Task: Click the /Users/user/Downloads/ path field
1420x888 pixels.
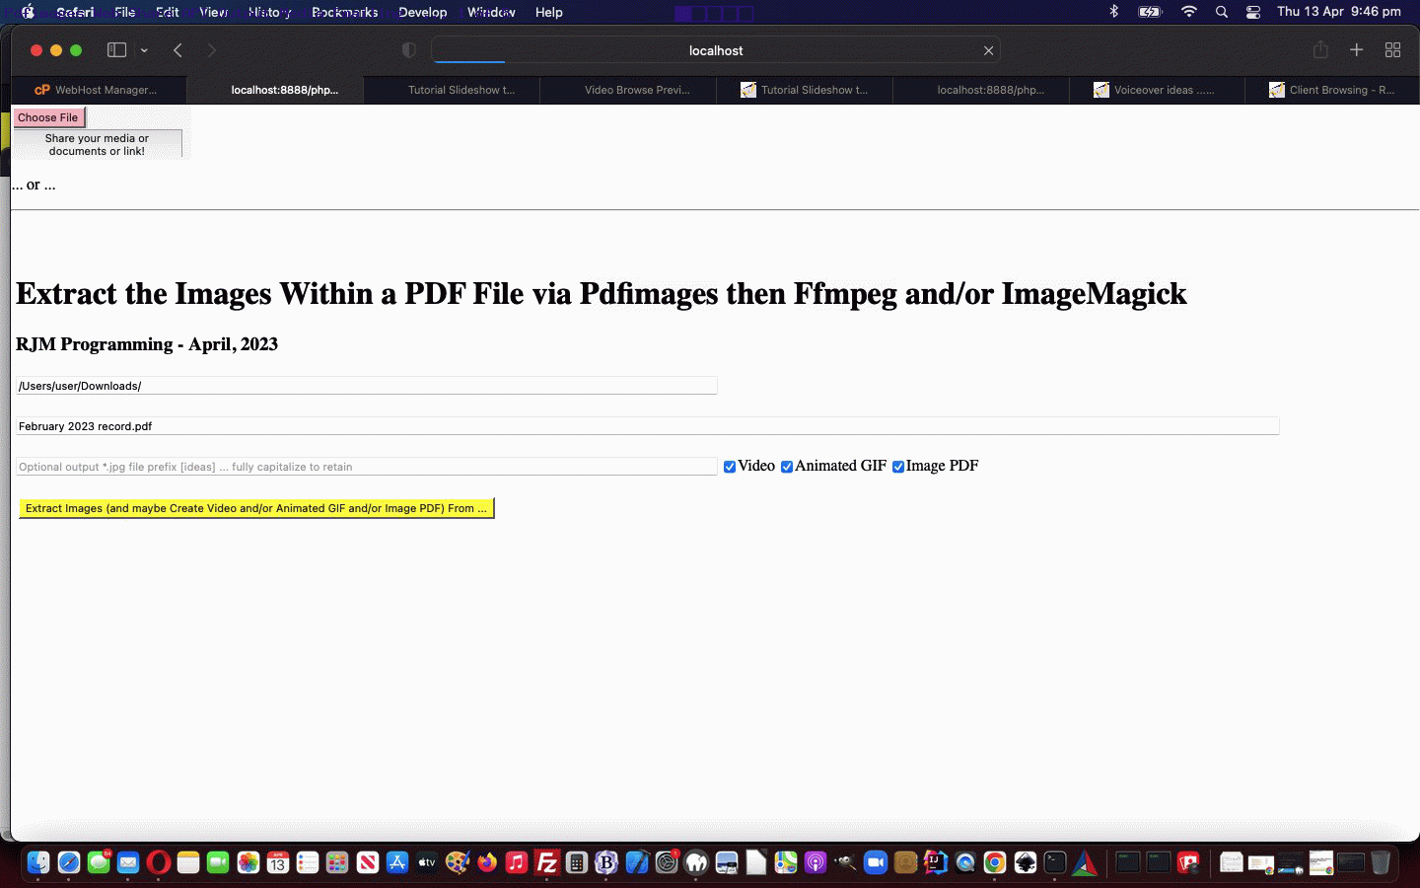Action: [367, 386]
